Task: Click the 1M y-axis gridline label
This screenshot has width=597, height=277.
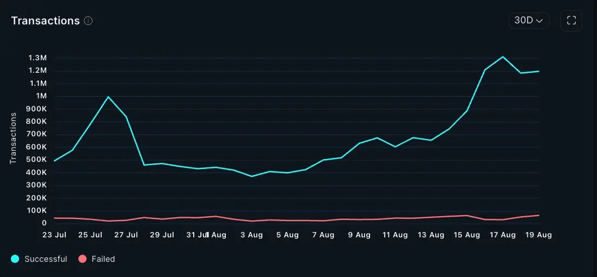Action: [41, 96]
